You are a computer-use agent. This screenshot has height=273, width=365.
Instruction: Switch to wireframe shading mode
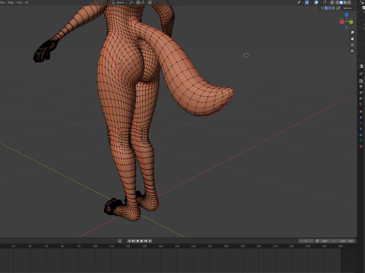(x=337, y=2)
